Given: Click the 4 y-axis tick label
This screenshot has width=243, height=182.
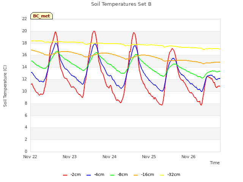Looking at the screenshot, I should 26,127.
